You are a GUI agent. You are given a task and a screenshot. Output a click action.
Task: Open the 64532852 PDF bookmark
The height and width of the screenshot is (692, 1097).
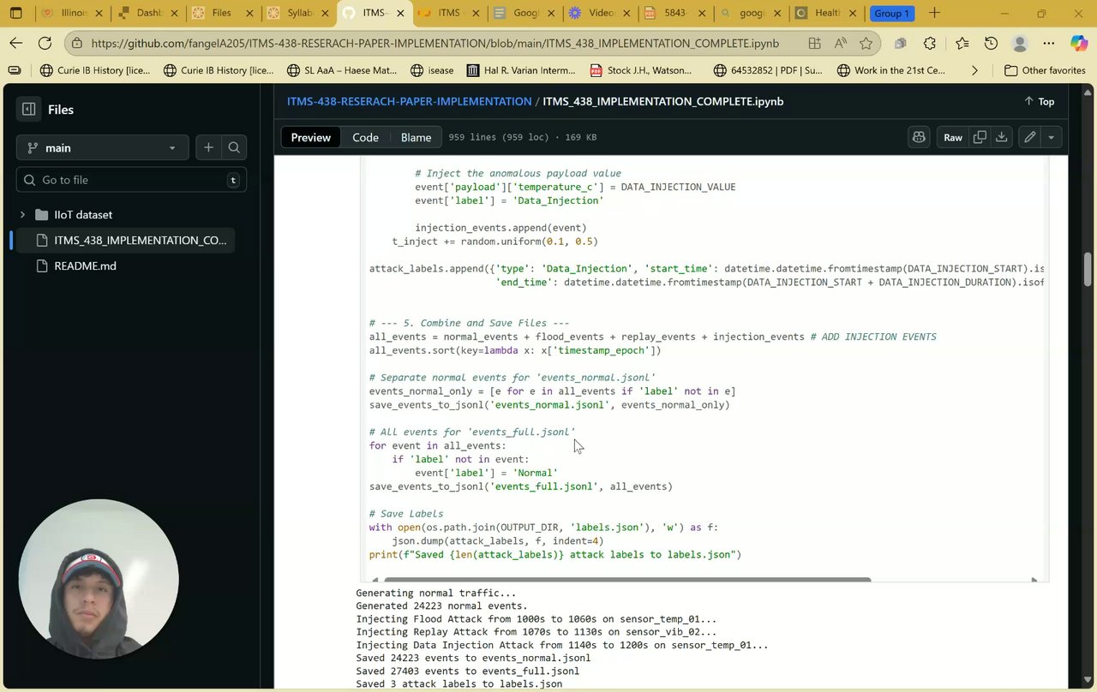768,70
